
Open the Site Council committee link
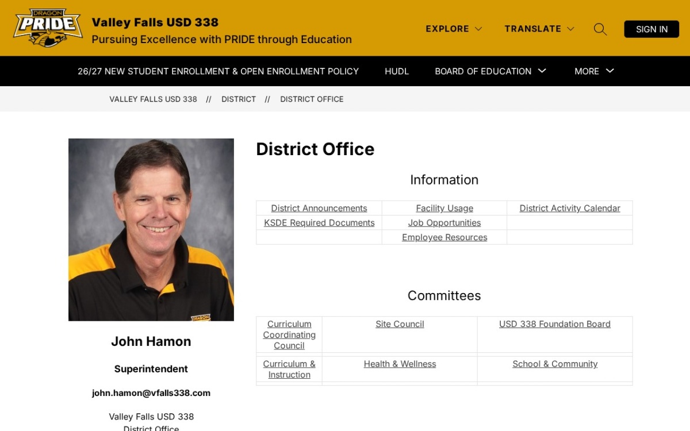point(400,324)
